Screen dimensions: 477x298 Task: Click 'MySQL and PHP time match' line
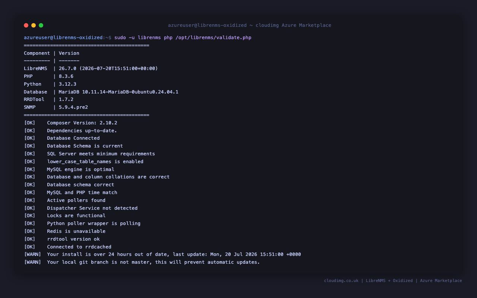click(x=70, y=193)
